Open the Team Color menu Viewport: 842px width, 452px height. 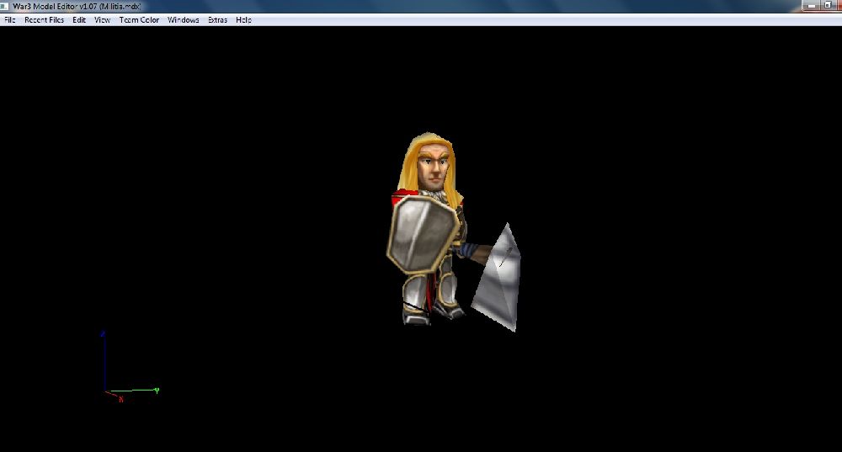[139, 20]
